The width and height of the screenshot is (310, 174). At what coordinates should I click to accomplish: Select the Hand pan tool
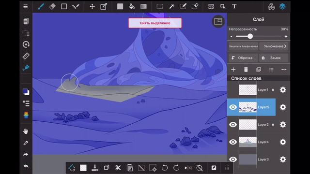click(26, 131)
